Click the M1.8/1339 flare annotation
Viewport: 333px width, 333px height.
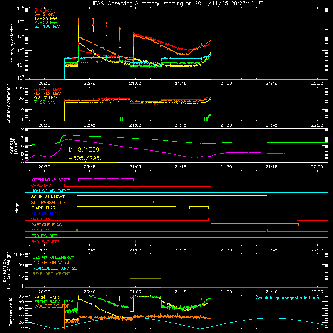[84, 149]
